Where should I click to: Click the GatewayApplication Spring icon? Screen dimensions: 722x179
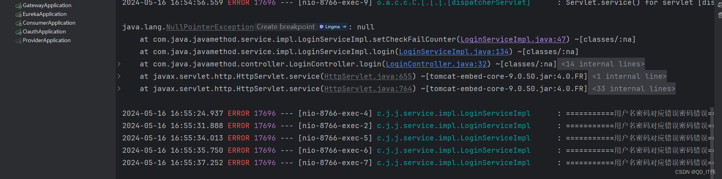coord(18,6)
